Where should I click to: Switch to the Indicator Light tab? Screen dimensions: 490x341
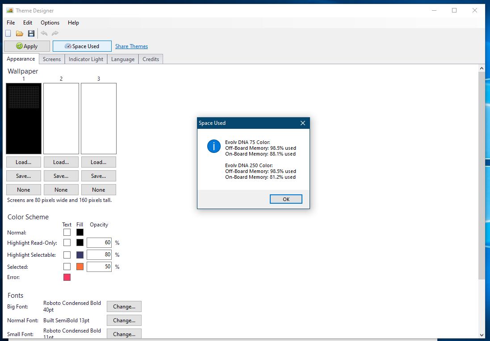(86, 59)
